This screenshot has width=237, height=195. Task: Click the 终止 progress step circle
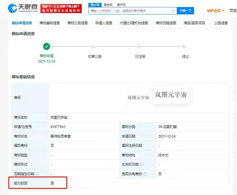(184, 47)
